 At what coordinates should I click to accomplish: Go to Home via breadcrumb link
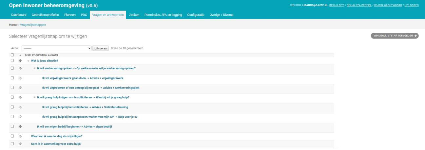[13, 25]
